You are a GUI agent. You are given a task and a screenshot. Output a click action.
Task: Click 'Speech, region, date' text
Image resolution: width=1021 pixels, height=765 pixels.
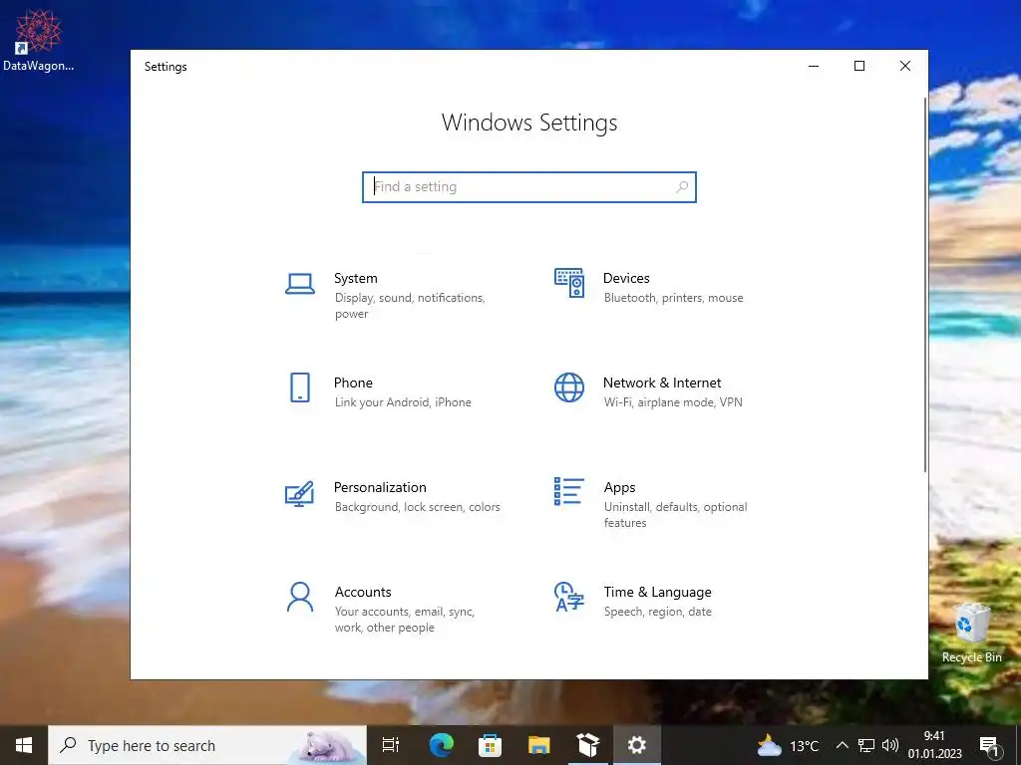click(658, 613)
